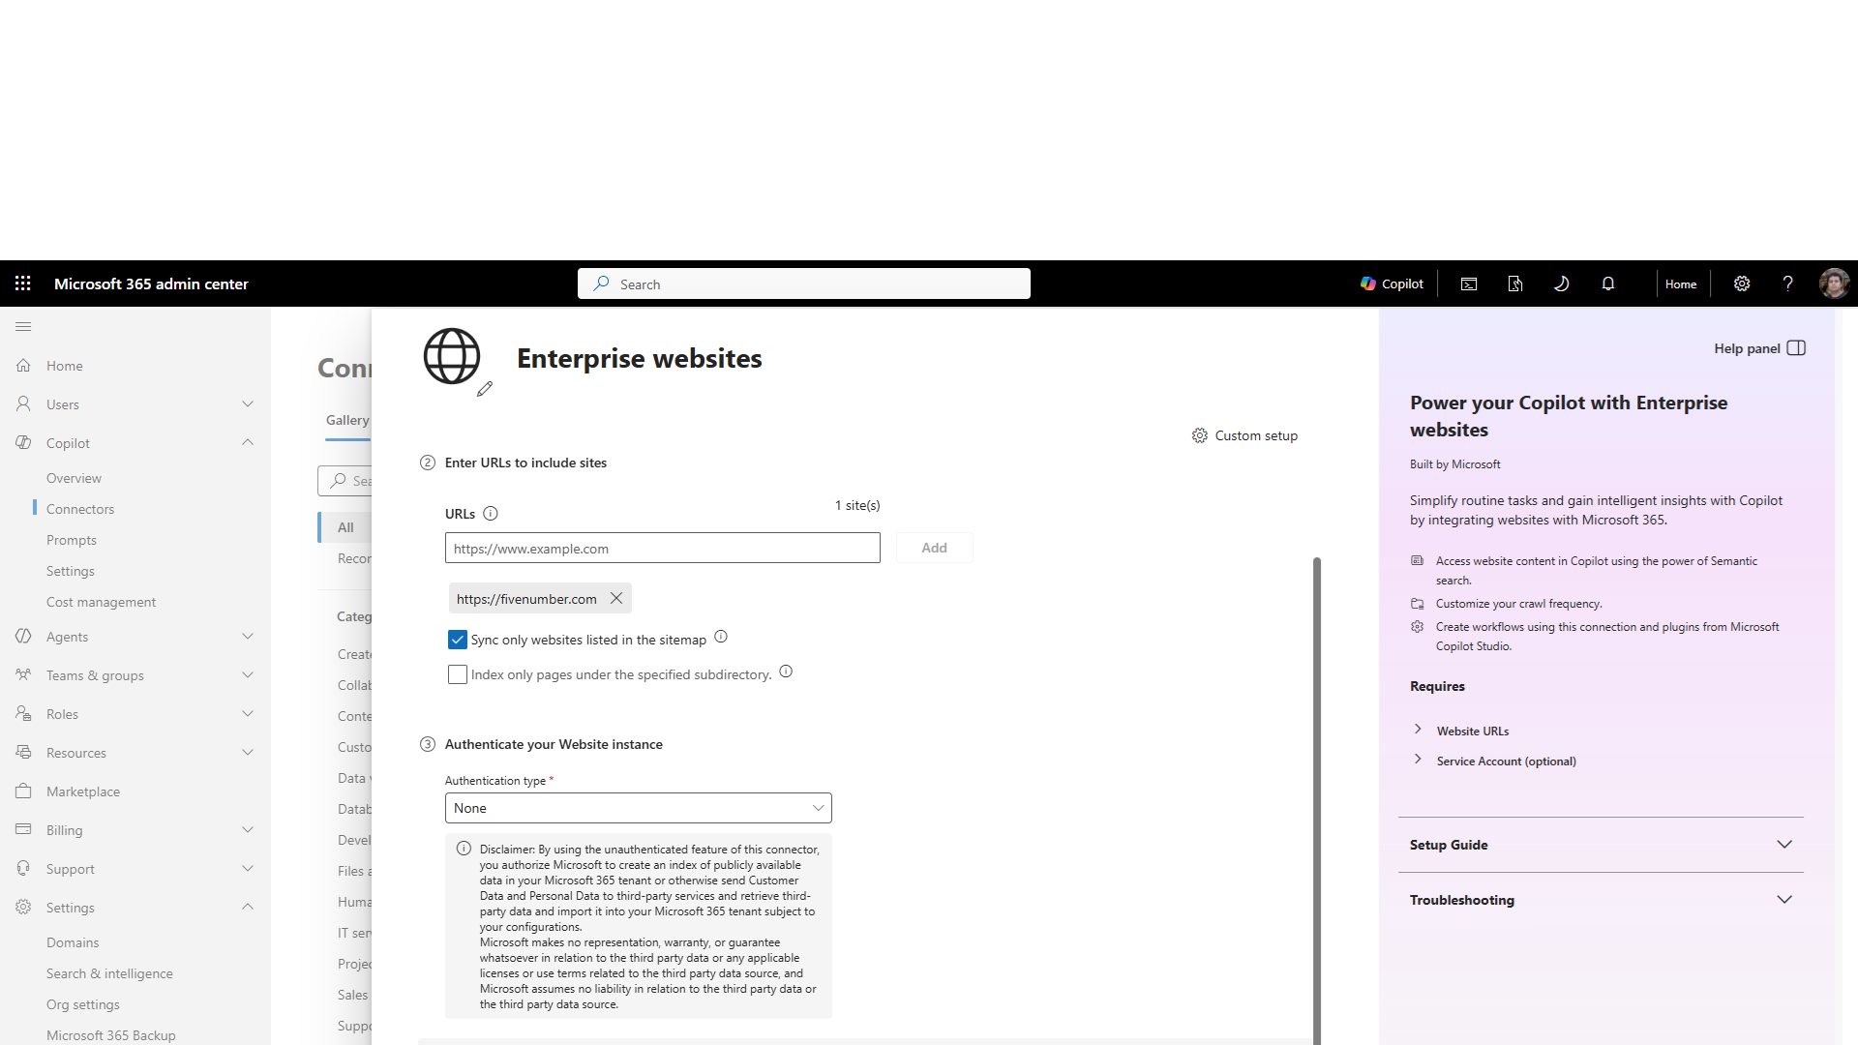Open Search & intelligence settings

click(109, 973)
